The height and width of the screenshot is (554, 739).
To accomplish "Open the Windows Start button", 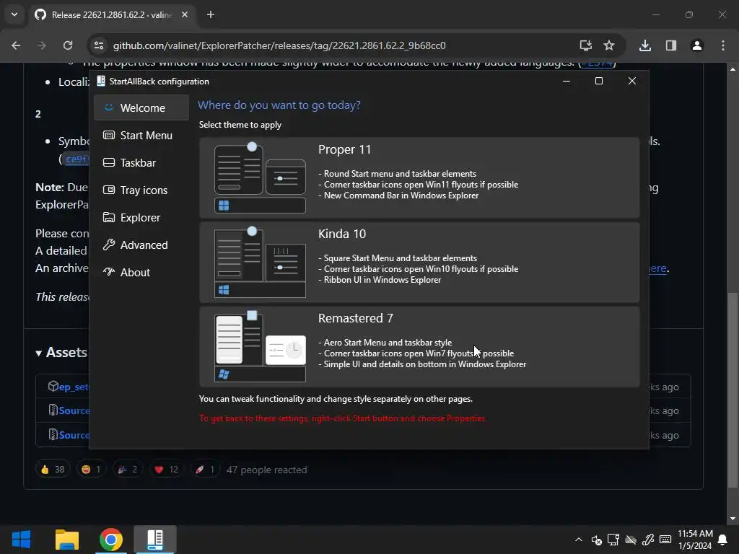I will 21,540.
